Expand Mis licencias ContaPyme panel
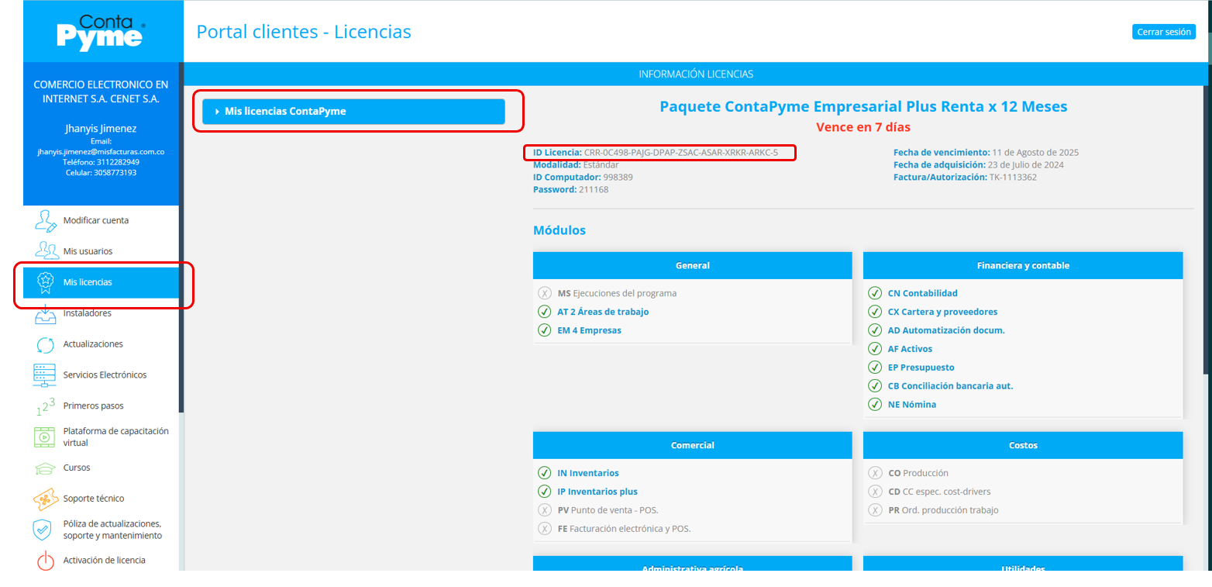The height and width of the screenshot is (587, 1212). coord(353,112)
